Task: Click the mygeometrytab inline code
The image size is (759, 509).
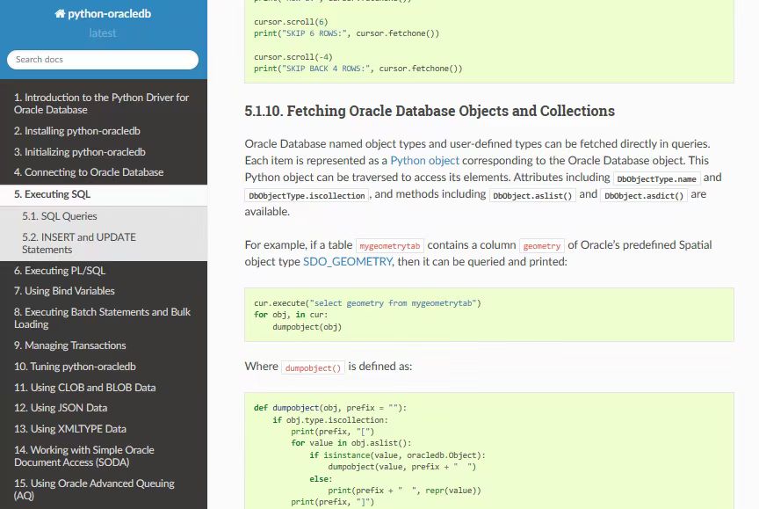Action: point(390,245)
